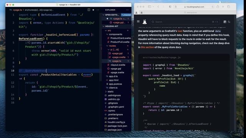Screen dimensions: 246x138
Task: Click Safari privacy shield icon
Action: 170,7
